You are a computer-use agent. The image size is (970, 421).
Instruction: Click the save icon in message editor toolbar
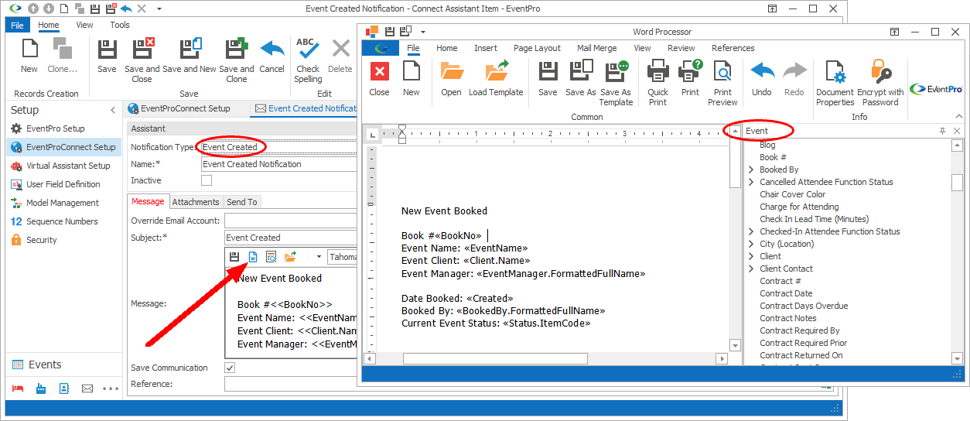pos(235,256)
